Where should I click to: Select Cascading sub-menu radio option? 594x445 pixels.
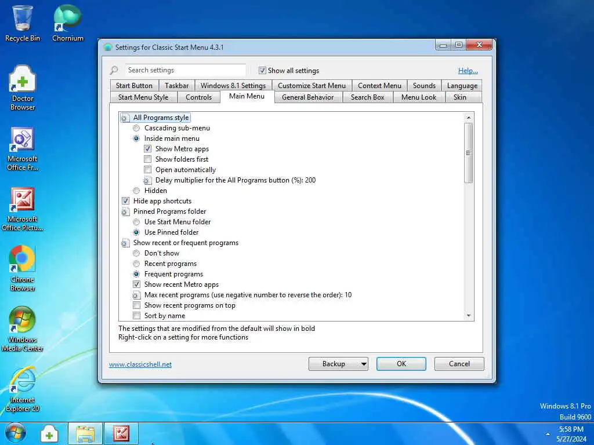click(x=136, y=128)
